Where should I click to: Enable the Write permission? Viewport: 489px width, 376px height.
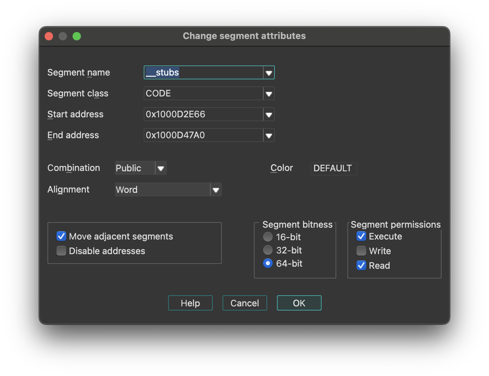pyautogui.click(x=361, y=251)
